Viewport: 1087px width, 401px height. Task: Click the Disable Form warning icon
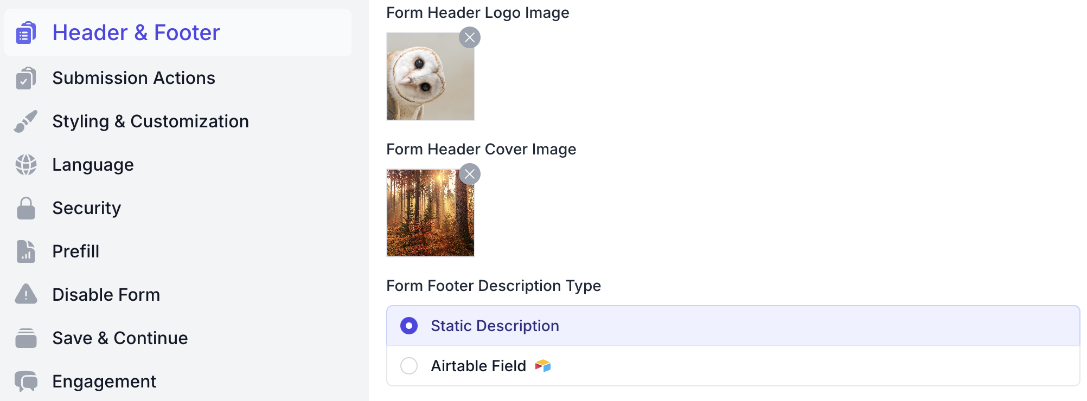pyautogui.click(x=26, y=295)
